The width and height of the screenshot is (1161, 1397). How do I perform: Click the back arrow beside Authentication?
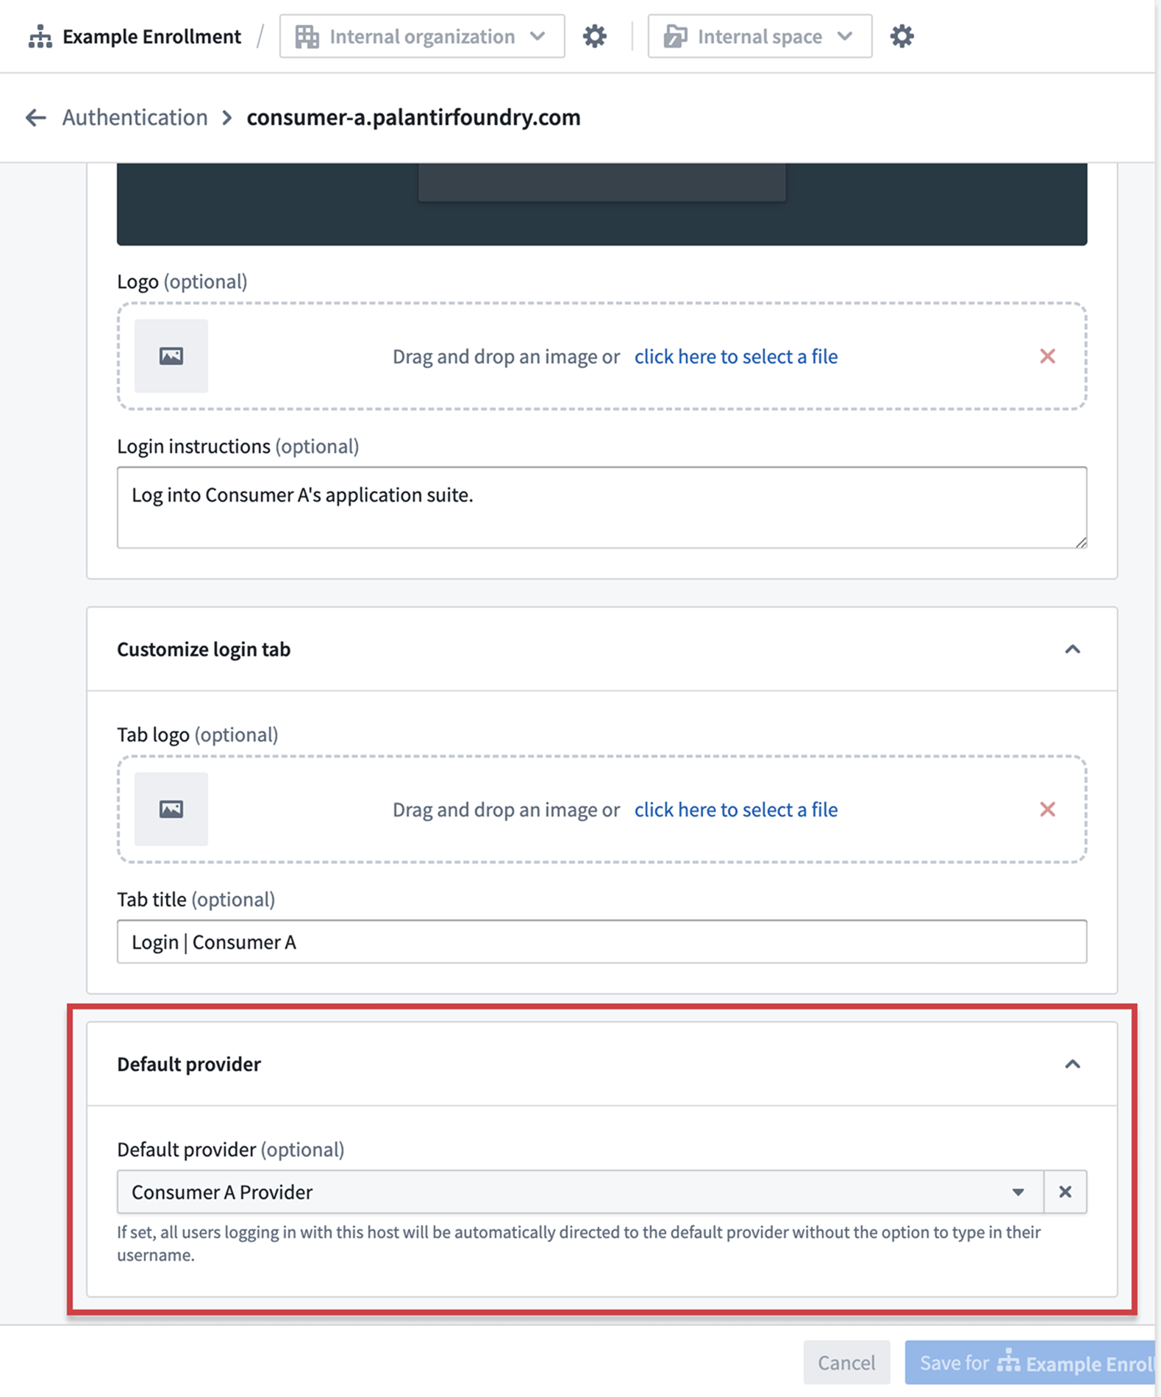click(35, 117)
